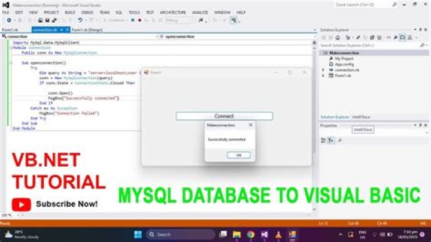This screenshot has width=431, height=242.
Task: Switch to the IntelliTrace panel tab
Action: [361, 117]
